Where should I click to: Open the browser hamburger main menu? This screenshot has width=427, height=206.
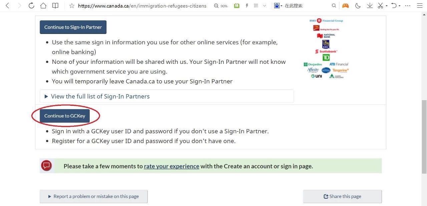(420, 6)
